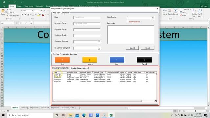Click the Fill Color paint bucket
This screenshot has width=210, height=118.
point(39,15)
